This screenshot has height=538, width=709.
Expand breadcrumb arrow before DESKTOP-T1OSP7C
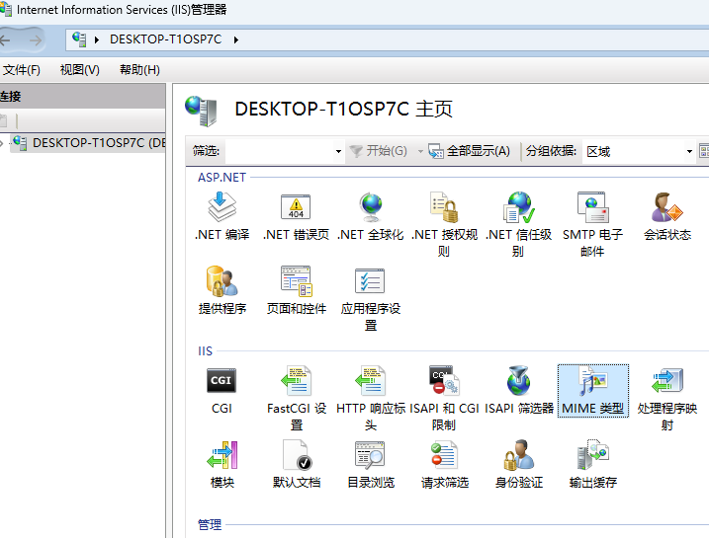pyautogui.click(x=96, y=39)
